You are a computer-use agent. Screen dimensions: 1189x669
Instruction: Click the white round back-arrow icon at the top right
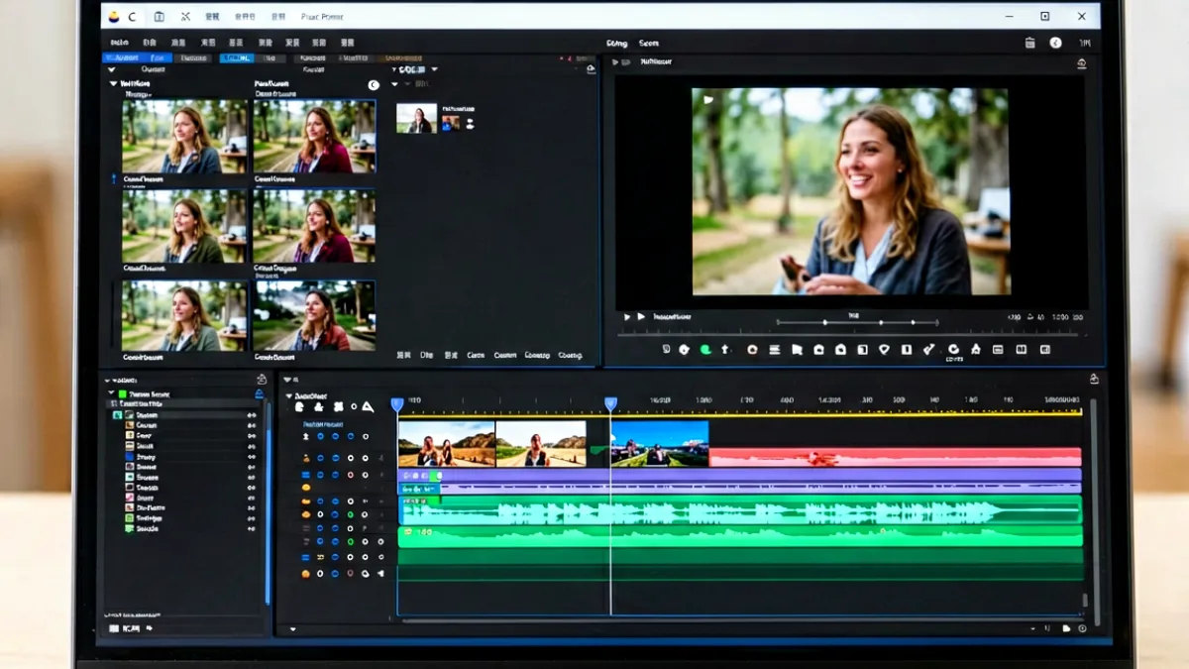pos(1055,43)
